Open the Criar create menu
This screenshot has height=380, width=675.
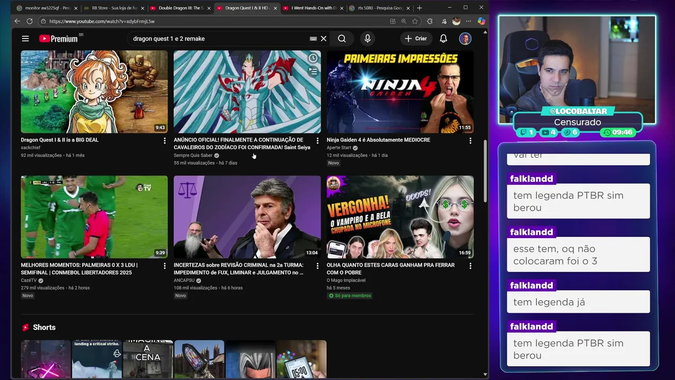coord(416,39)
